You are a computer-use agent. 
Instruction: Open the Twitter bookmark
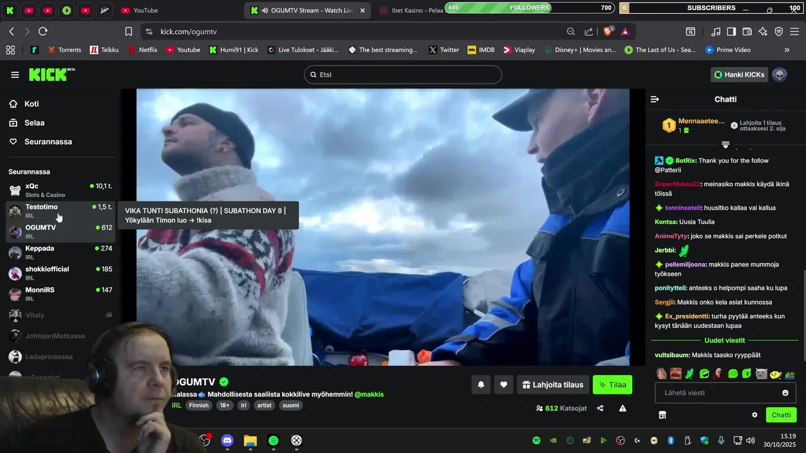click(444, 50)
